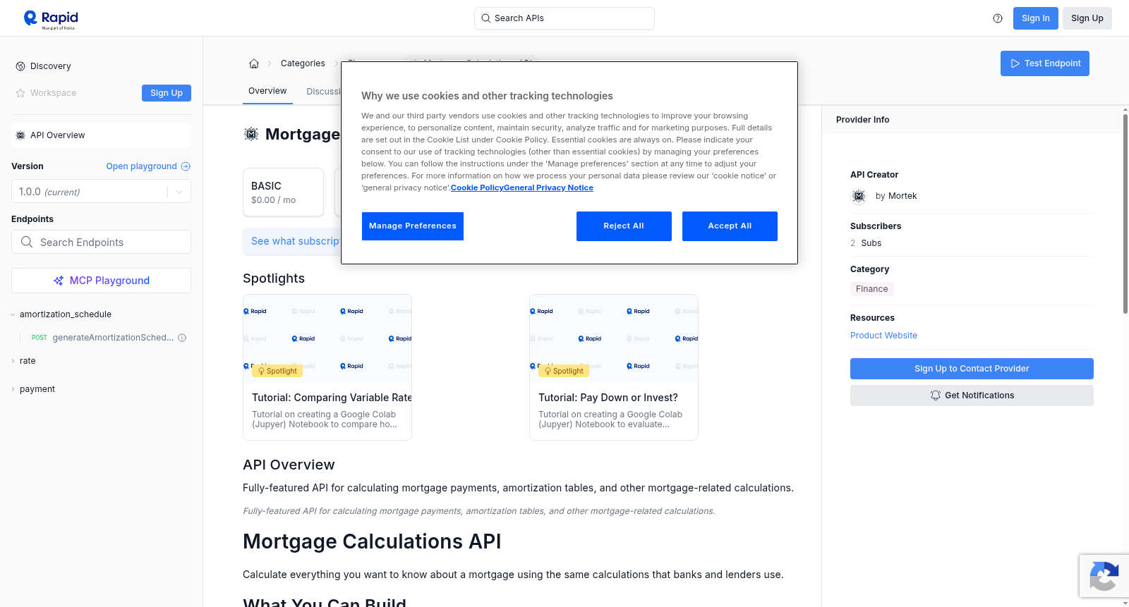Click Accept All cookies button
Screen dimensions: 1129x607
click(730, 226)
